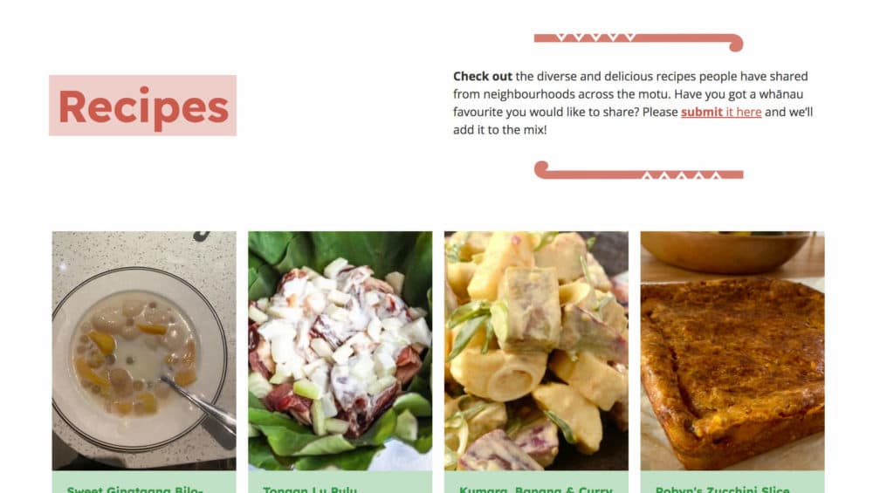This screenshot has height=493, width=873.
Task: Open Robyn's Zucchini Slice photo
Action: coord(732,351)
